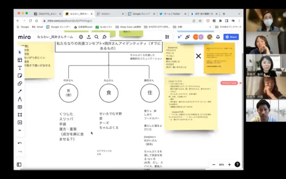286x179 pixels.
Task: Open the Templates tool in Miro toolbar
Action: [20, 60]
